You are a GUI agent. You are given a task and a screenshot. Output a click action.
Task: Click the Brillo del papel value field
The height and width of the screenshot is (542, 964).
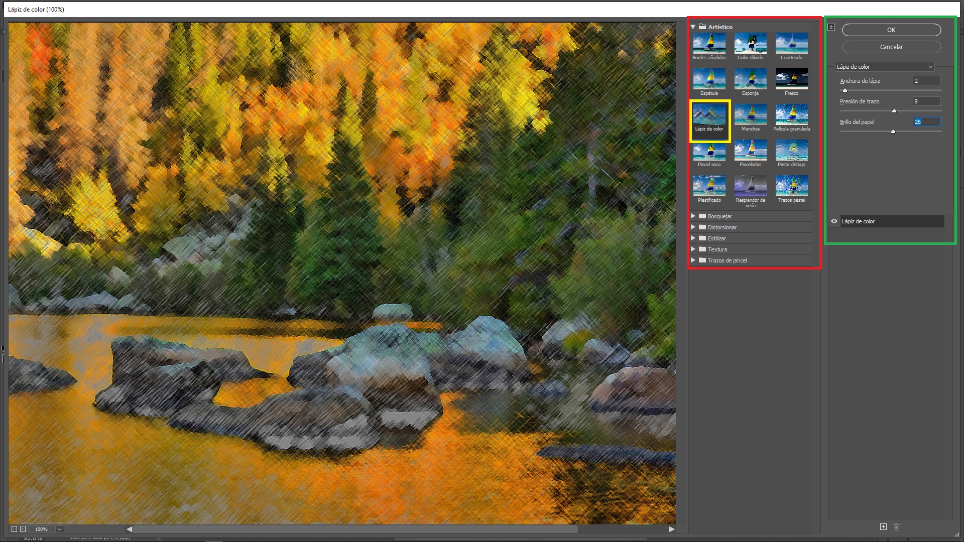pos(926,122)
